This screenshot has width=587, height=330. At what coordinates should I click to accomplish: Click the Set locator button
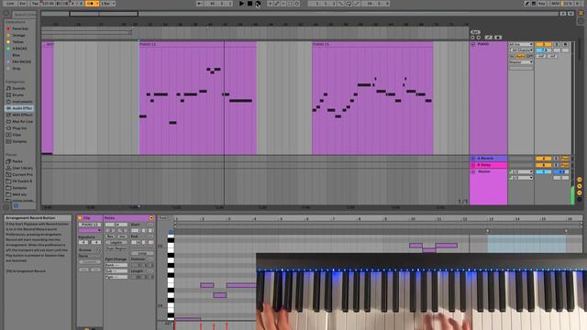[475, 32]
